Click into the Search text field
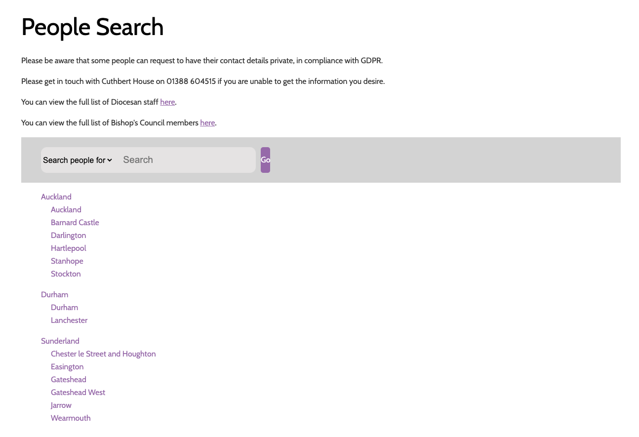 186,160
